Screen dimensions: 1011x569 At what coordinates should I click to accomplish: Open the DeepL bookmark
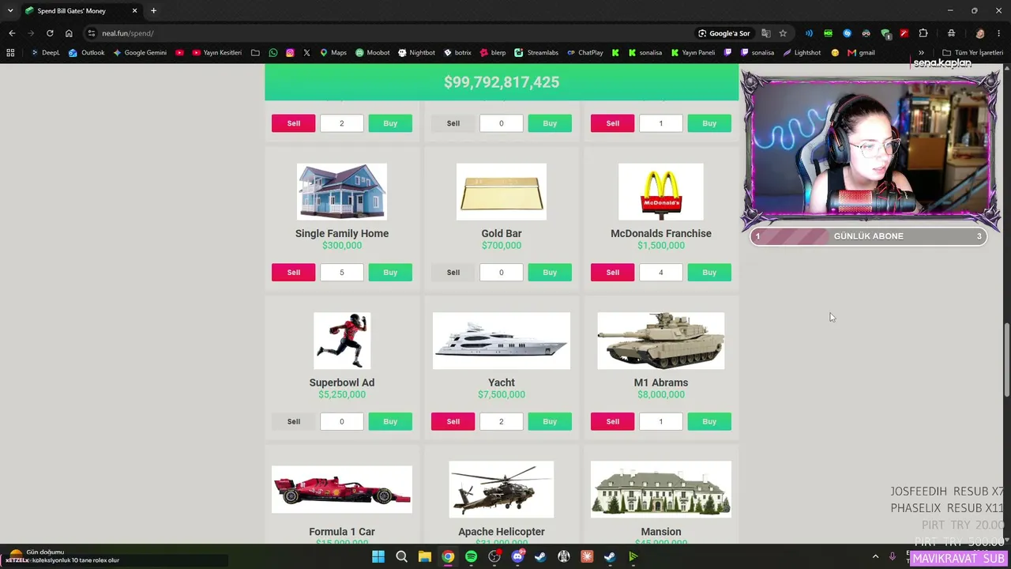(x=45, y=53)
